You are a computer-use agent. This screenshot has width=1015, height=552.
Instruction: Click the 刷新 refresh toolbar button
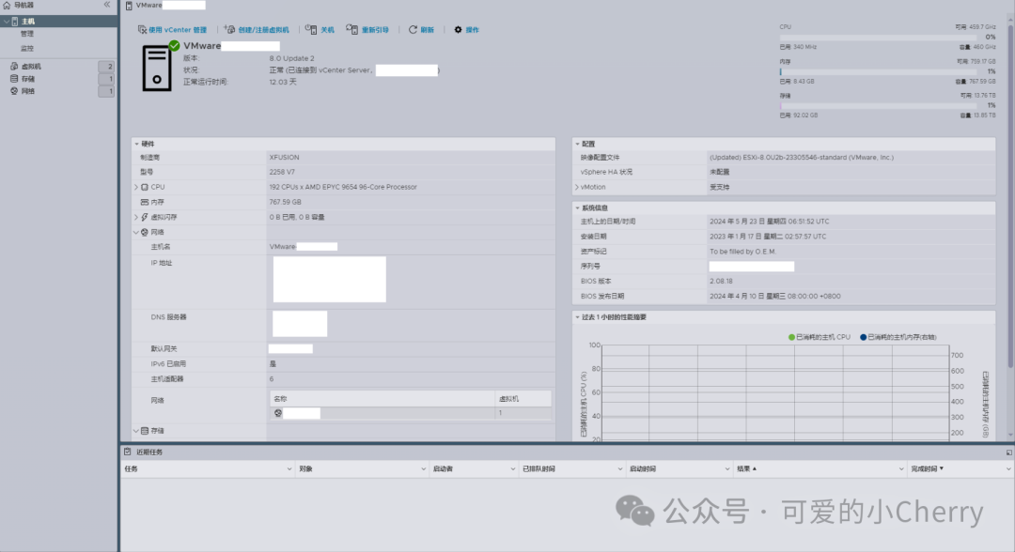coord(421,30)
